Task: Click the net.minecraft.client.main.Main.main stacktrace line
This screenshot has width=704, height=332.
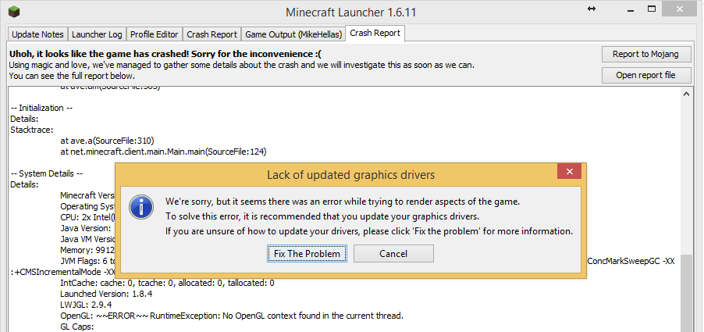Action: pyautogui.click(x=163, y=152)
